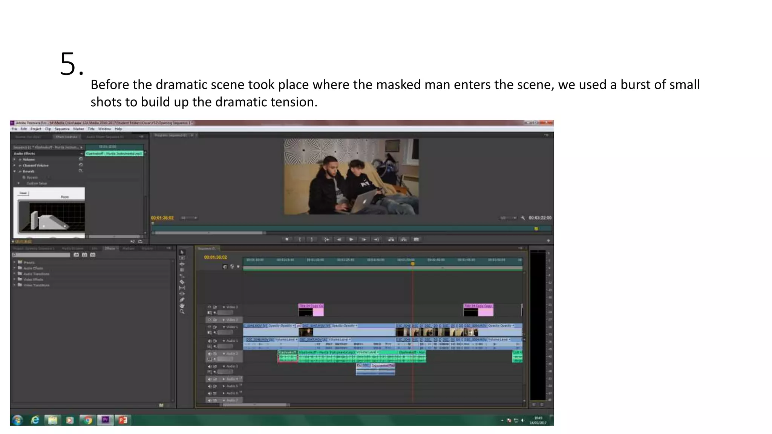Play the sequence in Program monitor

(351, 239)
